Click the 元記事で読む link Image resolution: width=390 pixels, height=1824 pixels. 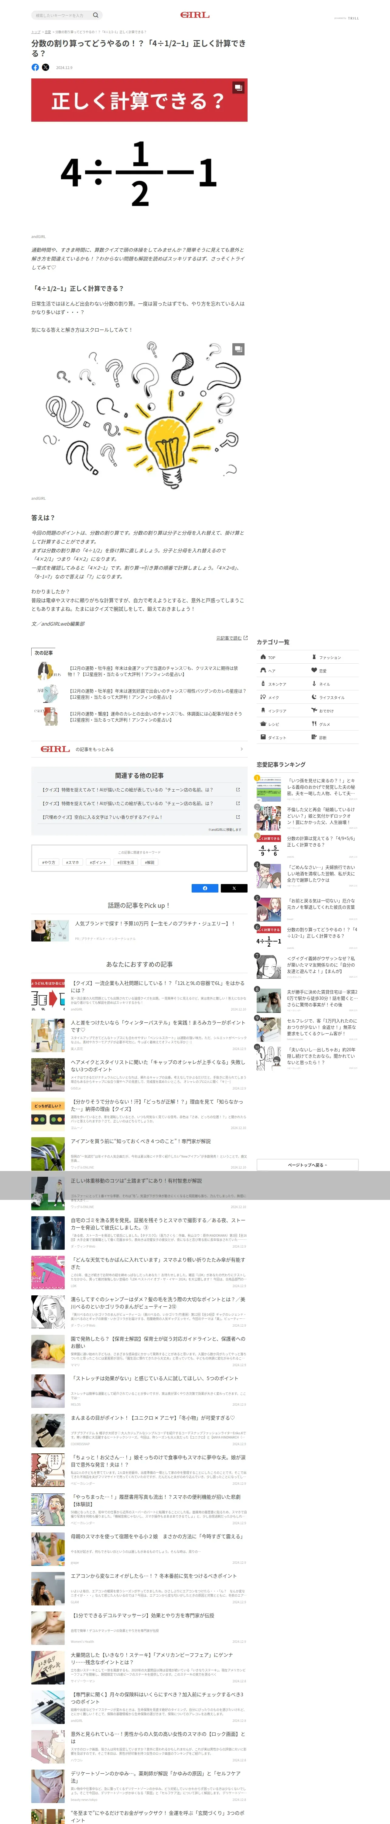coord(231,638)
